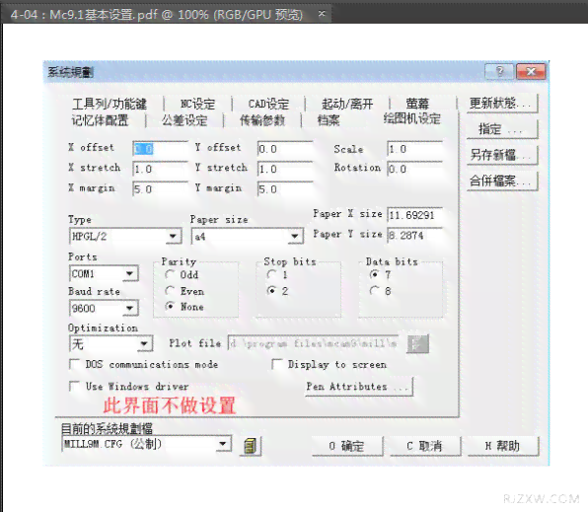Switch to 传输参数 tab

[x=262, y=120]
